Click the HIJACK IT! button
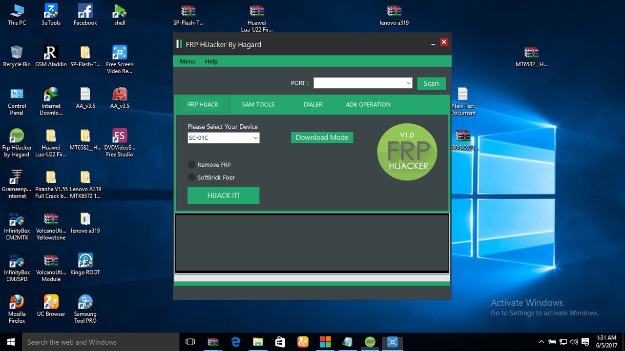625x351 pixels. tap(223, 195)
